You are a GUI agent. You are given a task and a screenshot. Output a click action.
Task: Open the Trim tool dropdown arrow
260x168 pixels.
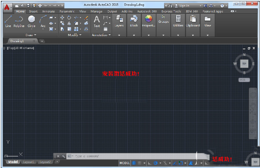tap(81, 18)
